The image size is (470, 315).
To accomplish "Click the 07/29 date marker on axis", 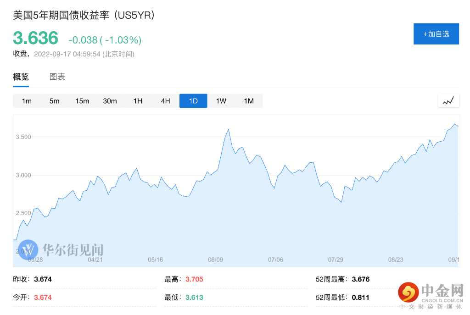I will pyautogui.click(x=336, y=260).
